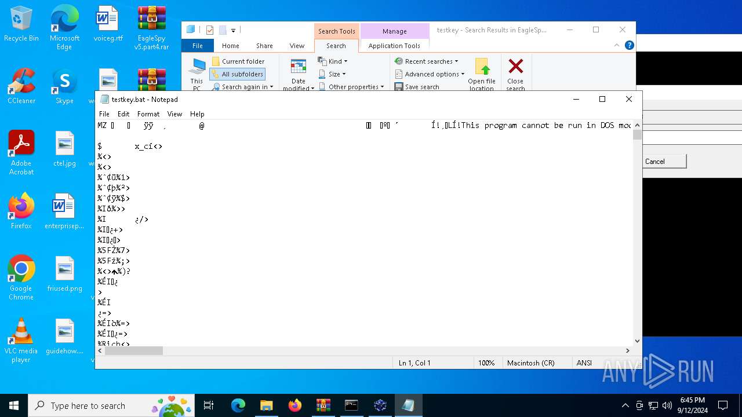Screen dimensions: 742x417
Task: Open File Explorer from the taskbar
Action: [266, 405]
